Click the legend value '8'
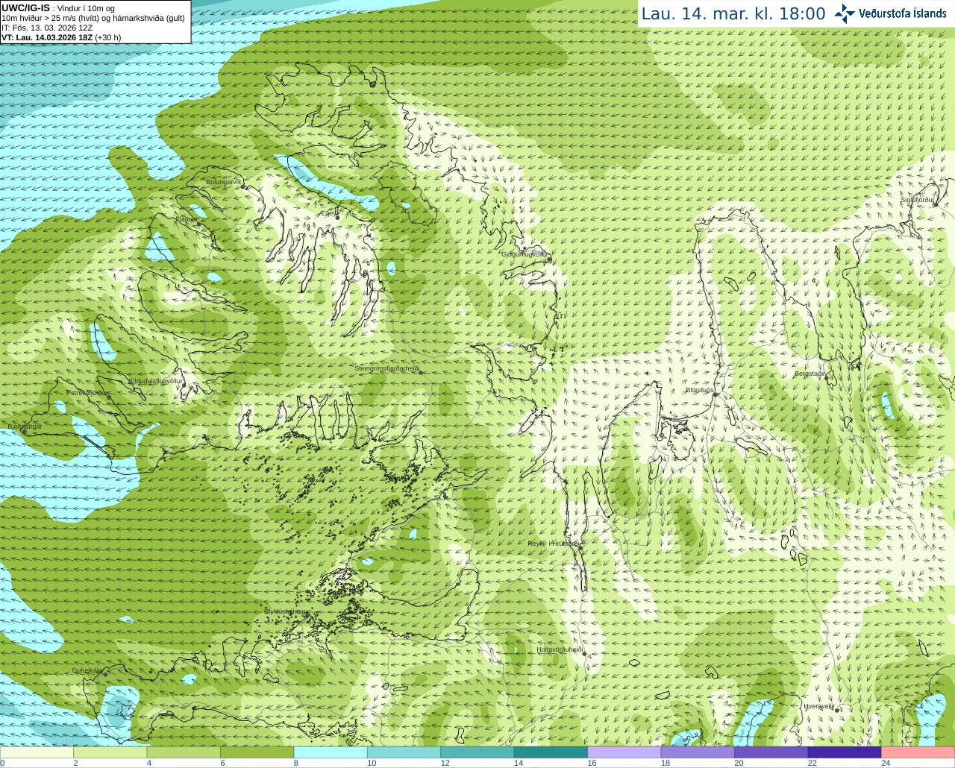This screenshot has height=768, width=955. click(296, 763)
